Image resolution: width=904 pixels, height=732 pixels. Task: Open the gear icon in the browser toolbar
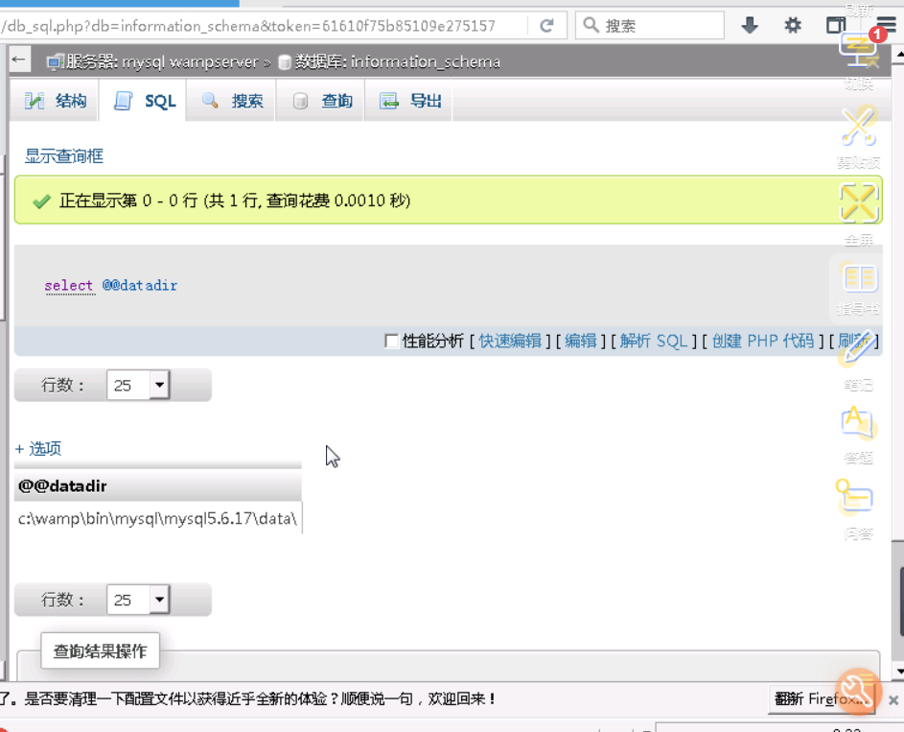(794, 25)
